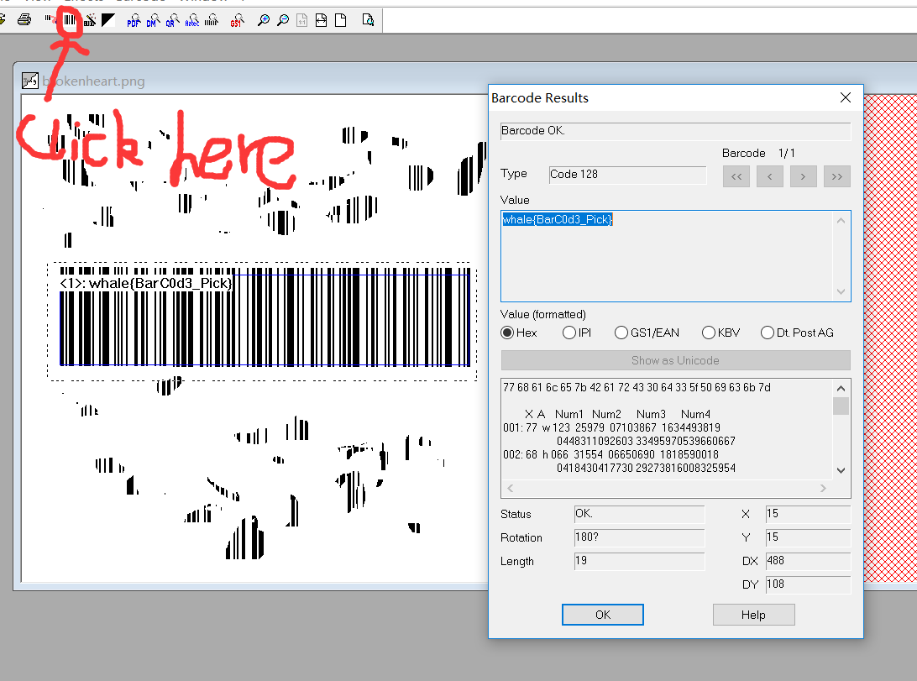
Task: Click the black-and-white invert image icon
Action: point(108,20)
